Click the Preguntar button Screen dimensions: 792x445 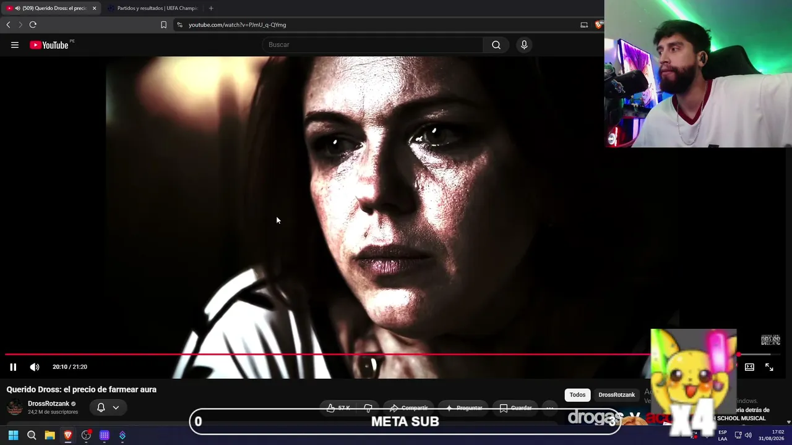tap(463, 408)
